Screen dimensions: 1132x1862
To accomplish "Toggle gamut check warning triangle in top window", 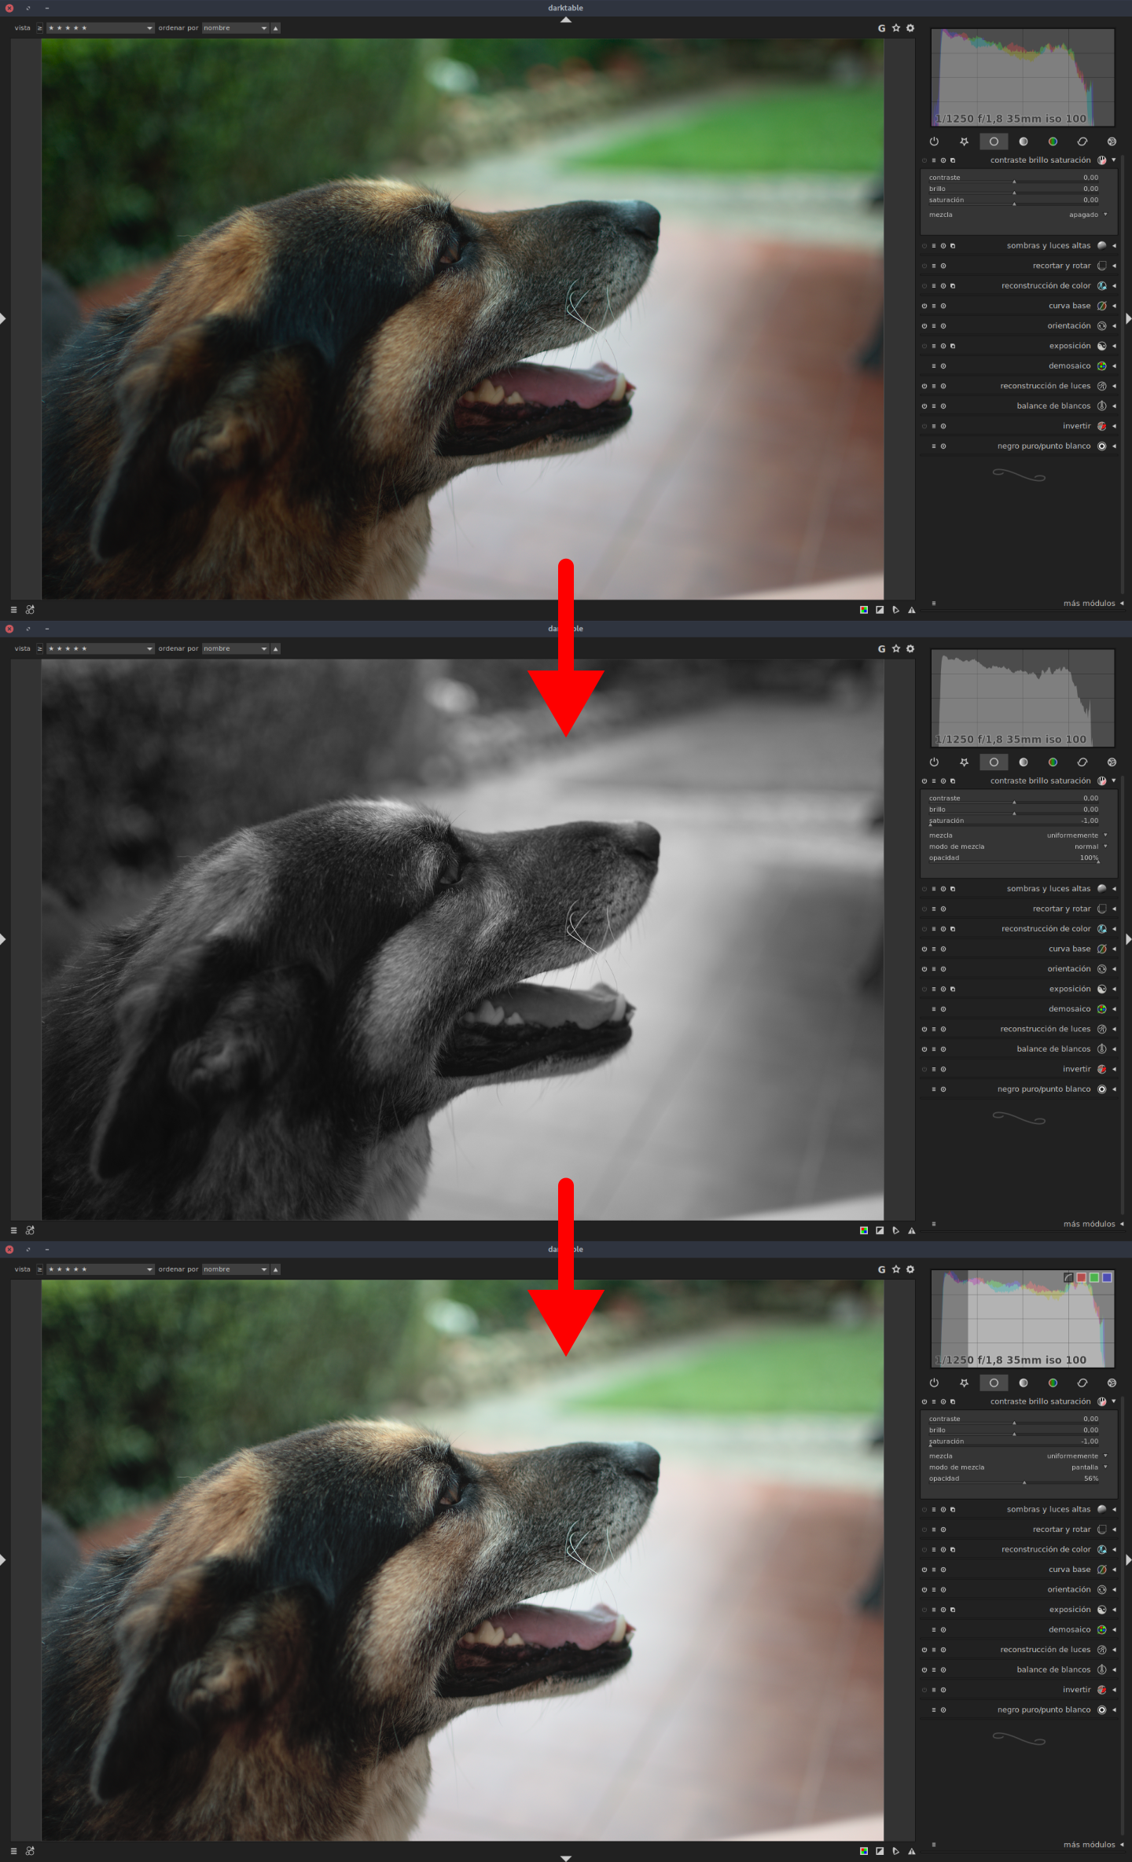I will tap(912, 610).
